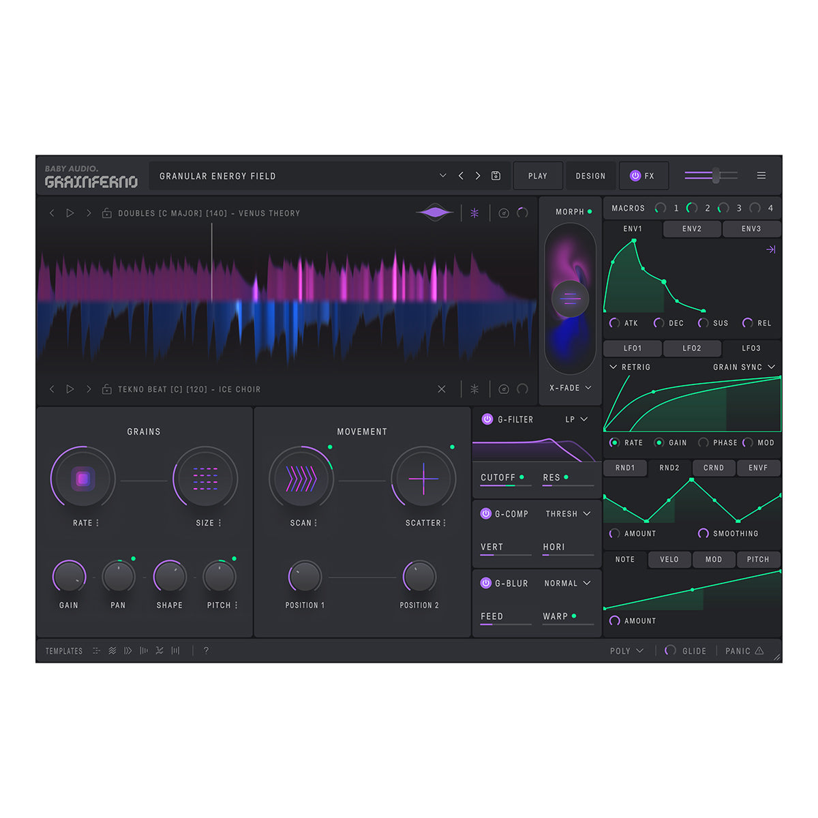Click the Design button
Screen dimensions: 818x818
coord(590,176)
